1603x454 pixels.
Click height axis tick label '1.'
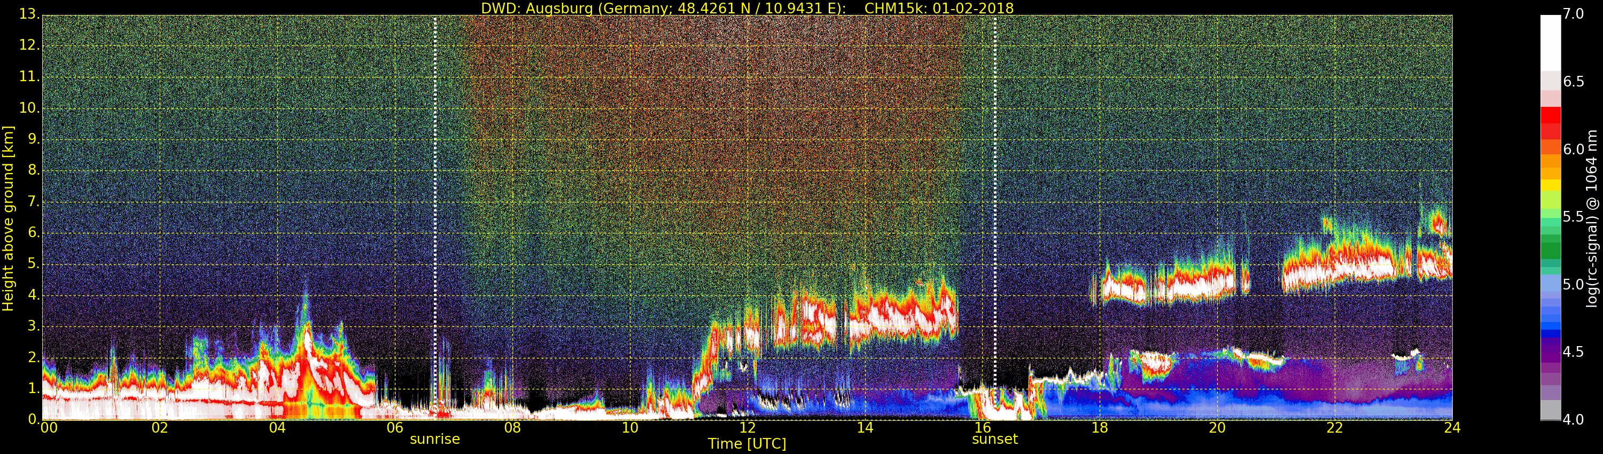[34, 388]
